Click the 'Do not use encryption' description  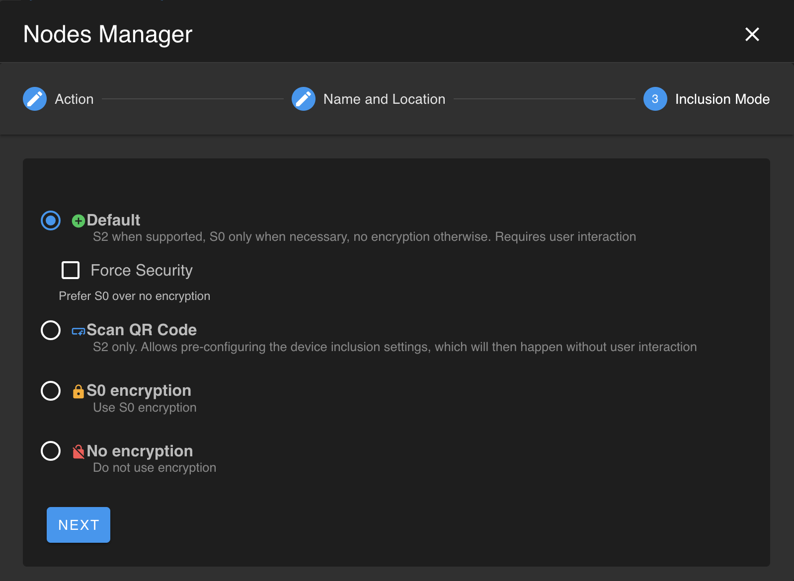155,468
